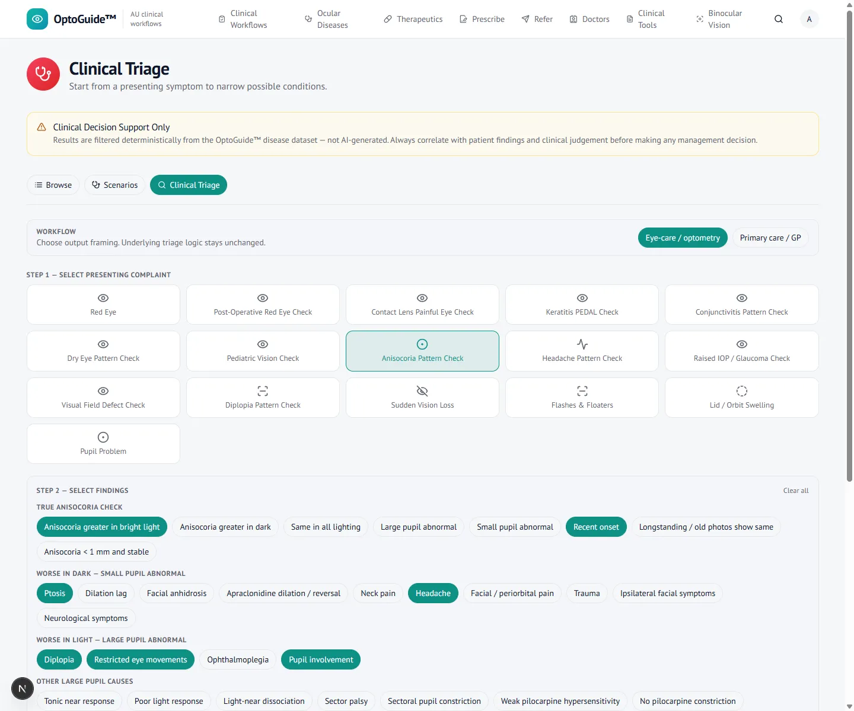The image size is (854, 711).
Task: Click the selected Anisocoria Pattern Check card
Action: pos(422,351)
